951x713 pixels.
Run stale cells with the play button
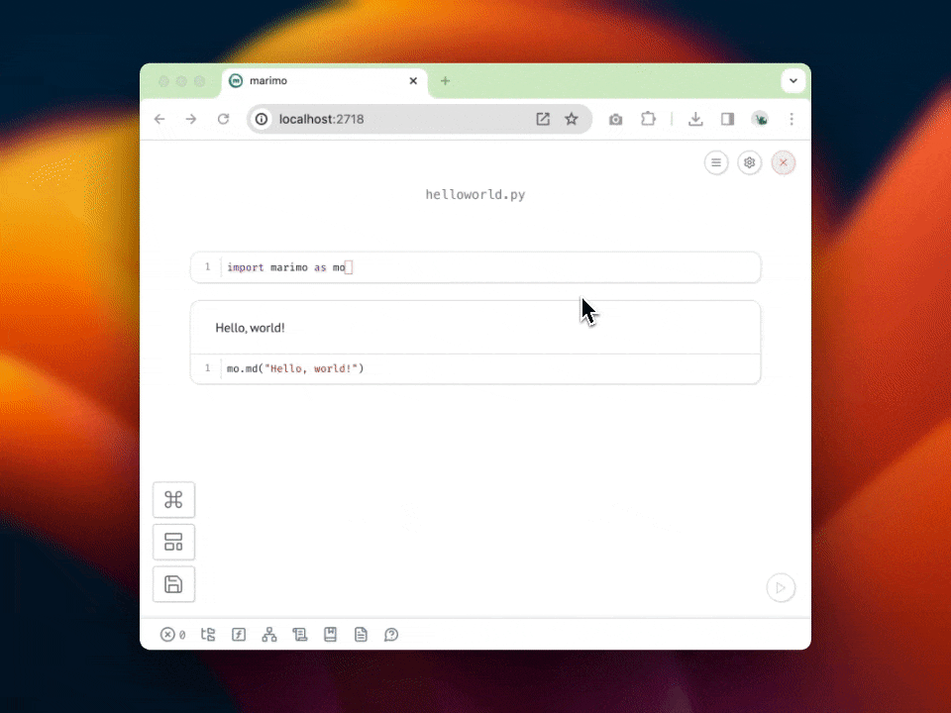pos(781,588)
